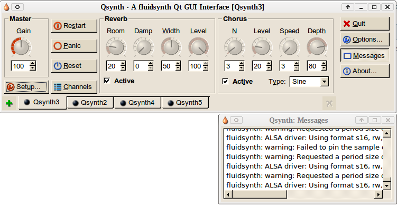397x207 pixels.
Task: Click the Master Gain dial
Action: coord(21,47)
